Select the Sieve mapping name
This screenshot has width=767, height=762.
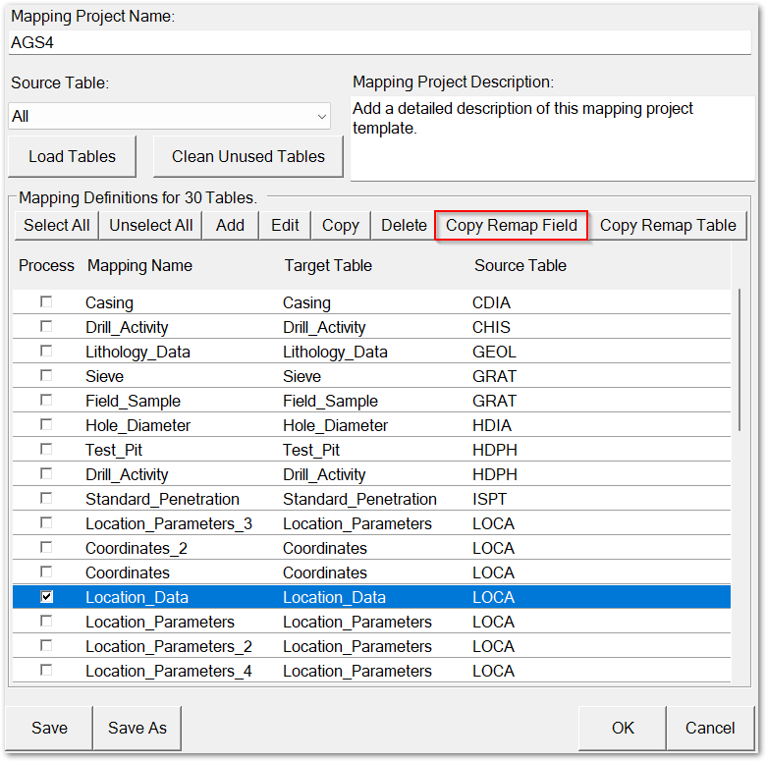(x=104, y=377)
